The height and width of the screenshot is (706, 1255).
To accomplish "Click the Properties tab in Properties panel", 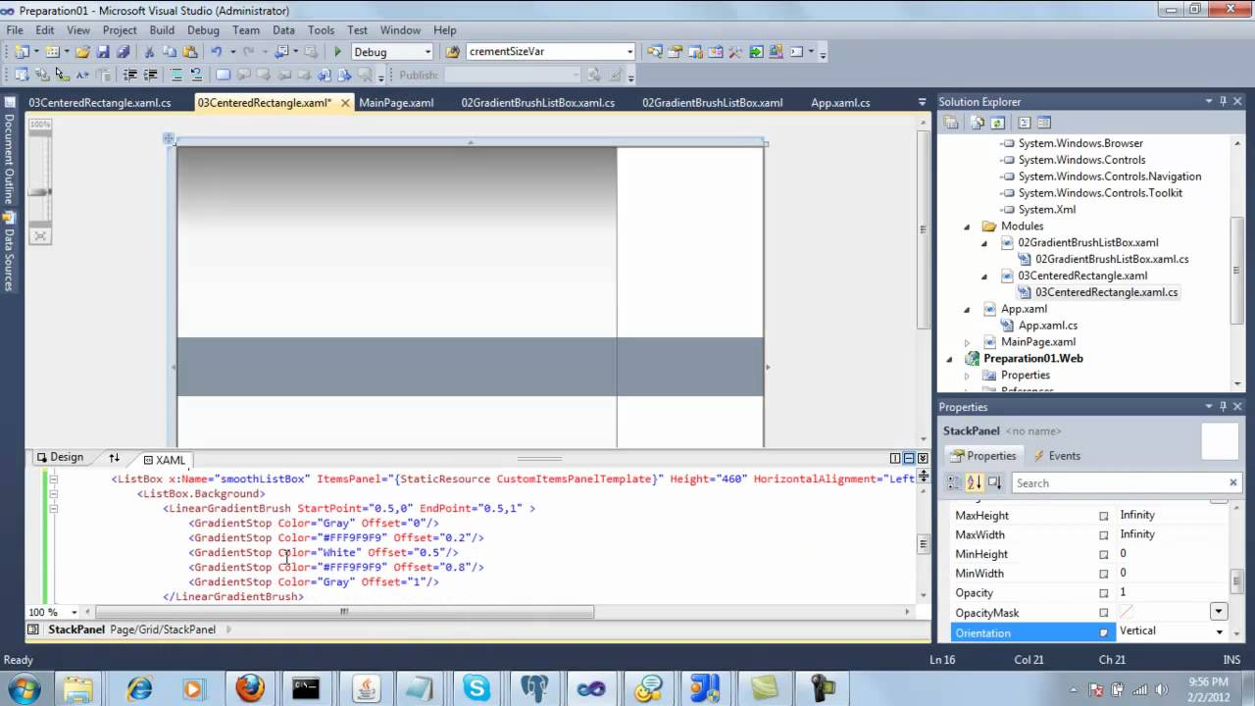I will 982,456.
